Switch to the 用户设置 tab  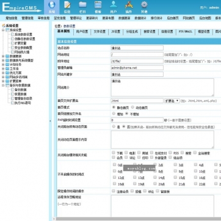82,32
